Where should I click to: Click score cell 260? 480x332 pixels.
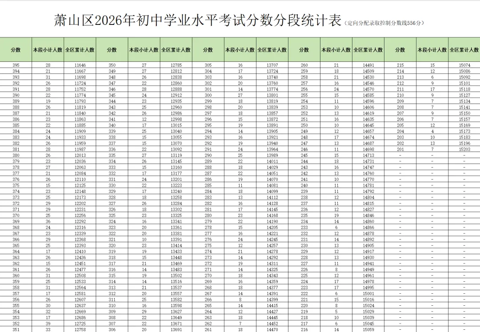pyautogui.click(x=304, y=65)
